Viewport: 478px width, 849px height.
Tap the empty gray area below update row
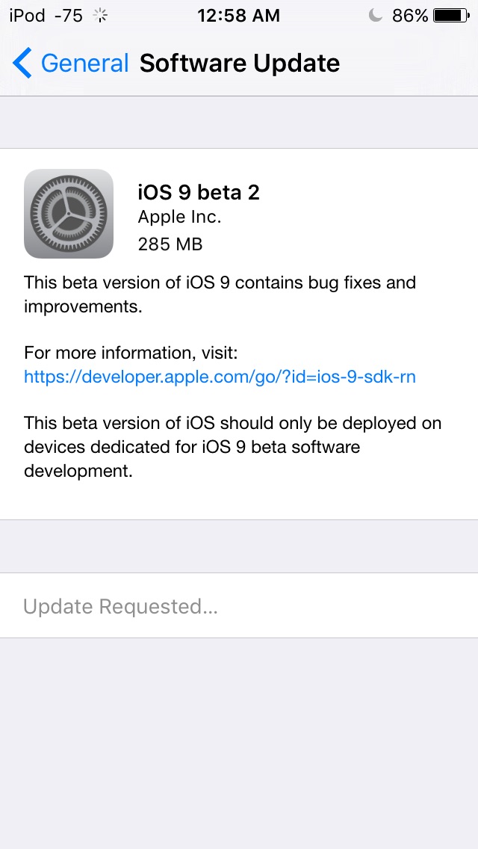[239, 744]
